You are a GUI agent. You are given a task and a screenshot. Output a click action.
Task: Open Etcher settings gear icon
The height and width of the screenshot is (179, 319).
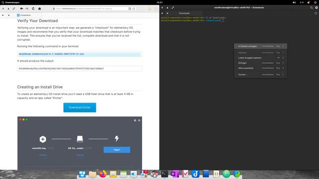coord(139,120)
